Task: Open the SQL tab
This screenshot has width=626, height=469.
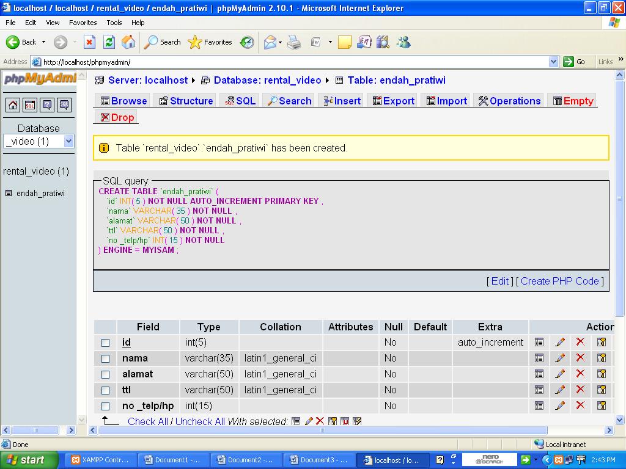Action: point(240,101)
